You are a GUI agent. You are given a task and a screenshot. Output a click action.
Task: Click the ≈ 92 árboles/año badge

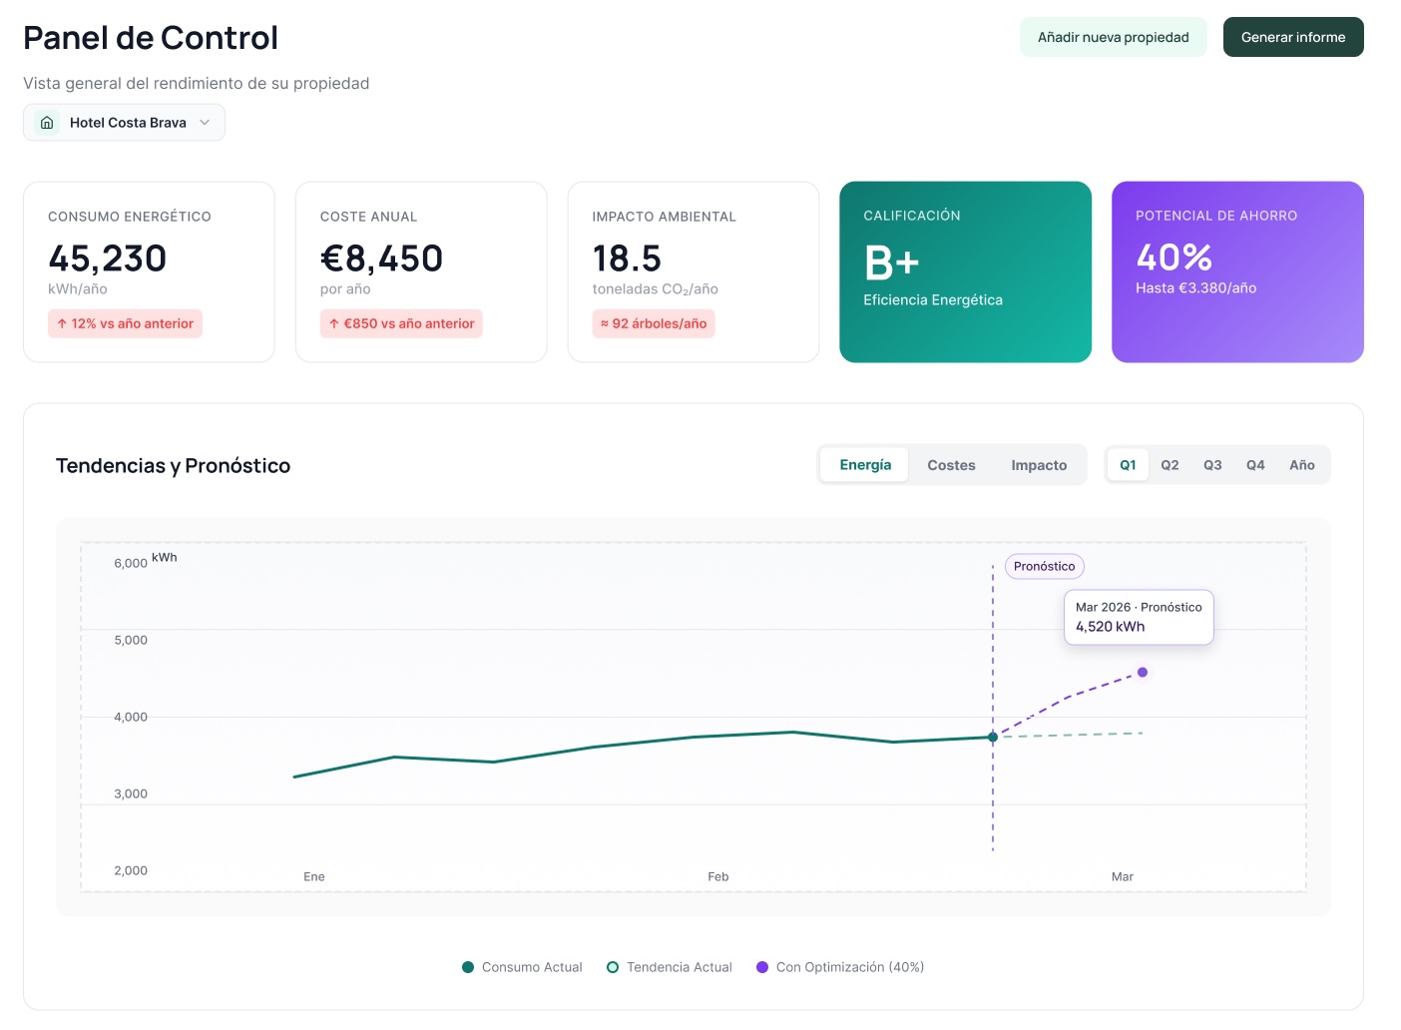(x=654, y=323)
